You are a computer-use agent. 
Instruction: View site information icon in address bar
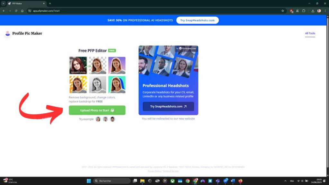[30, 11]
